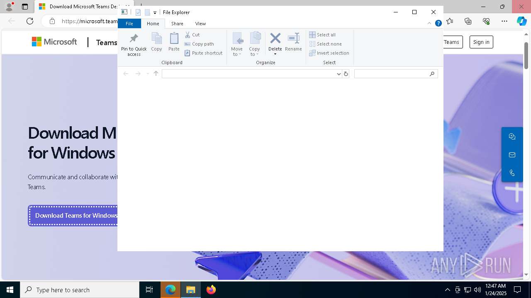Choose Copy path in Clipboard group
531x298 pixels.
point(199,44)
